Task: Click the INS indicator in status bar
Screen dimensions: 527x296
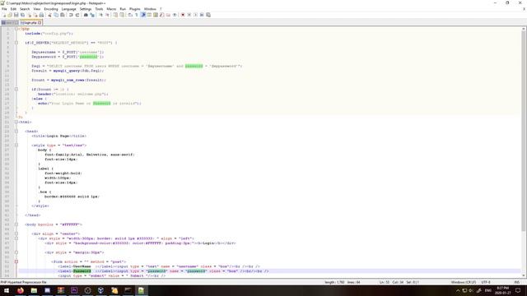Action: tap(517, 282)
